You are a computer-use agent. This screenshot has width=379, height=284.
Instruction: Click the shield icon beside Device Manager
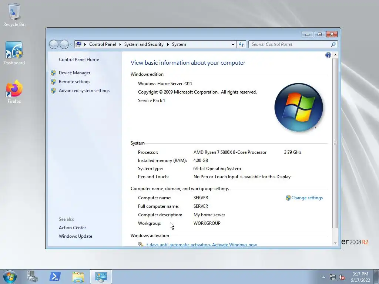click(x=53, y=73)
